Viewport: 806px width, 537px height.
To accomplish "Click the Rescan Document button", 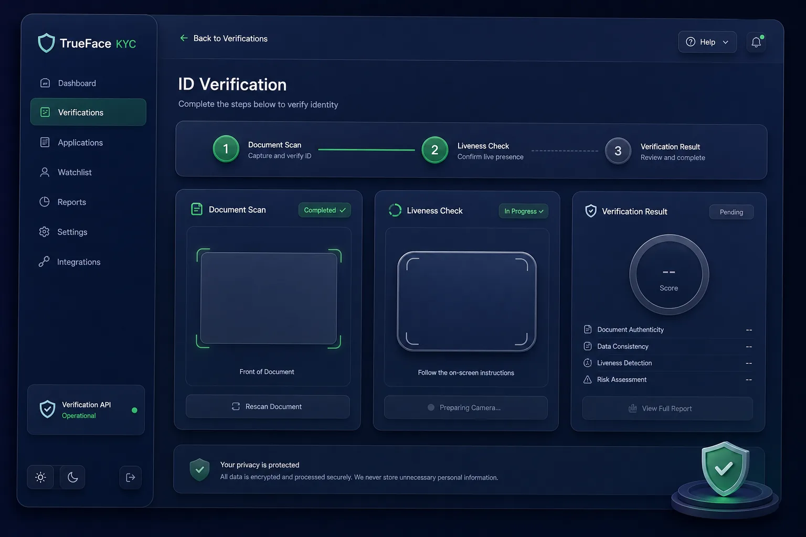I will click(x=268, y=406).
